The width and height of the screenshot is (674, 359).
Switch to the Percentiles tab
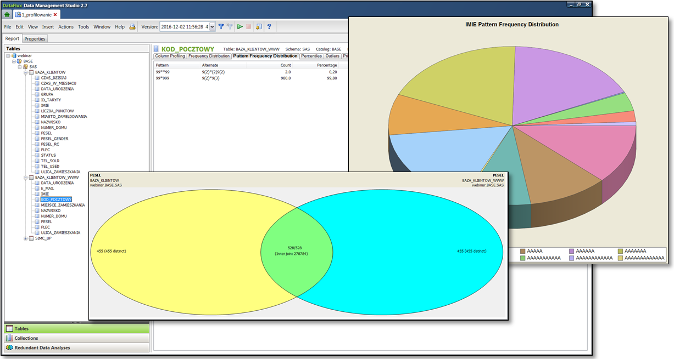[x=311, y=56]
